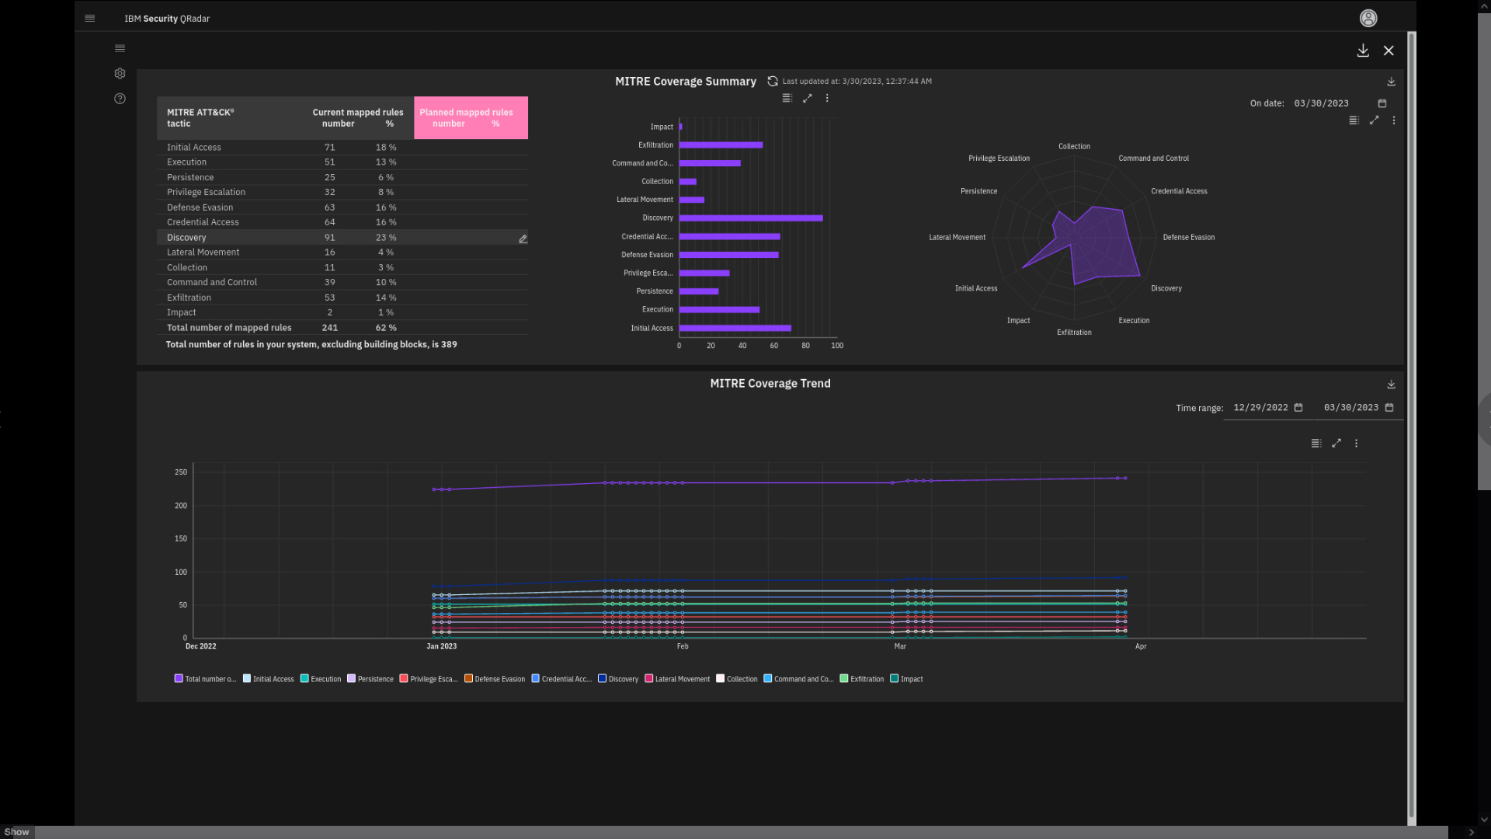Open the settings gear in sidebar
This screenshot has width=1491, height=839.
click(x=120, y=73)
